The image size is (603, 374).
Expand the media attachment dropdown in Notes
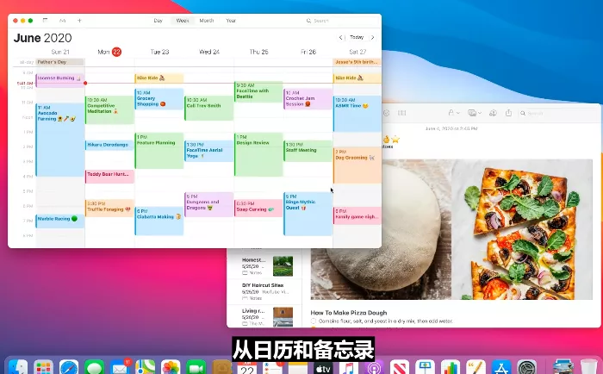(474, 113)
